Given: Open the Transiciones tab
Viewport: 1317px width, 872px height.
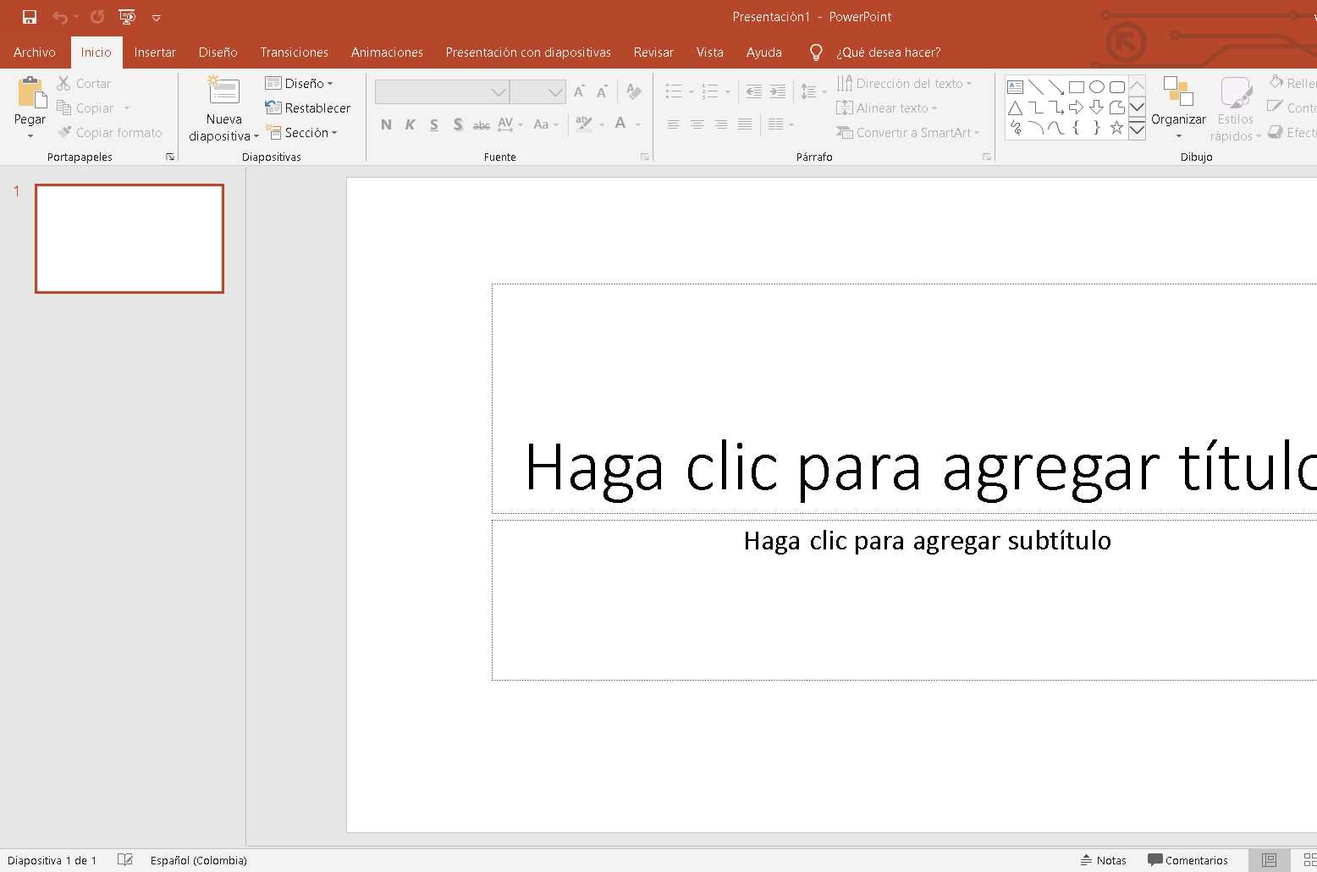Looking at the screenshot, I should (294, 52).
